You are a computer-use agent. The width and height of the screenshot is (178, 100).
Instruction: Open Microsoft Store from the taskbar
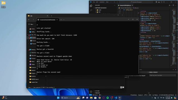click(95, 98)
